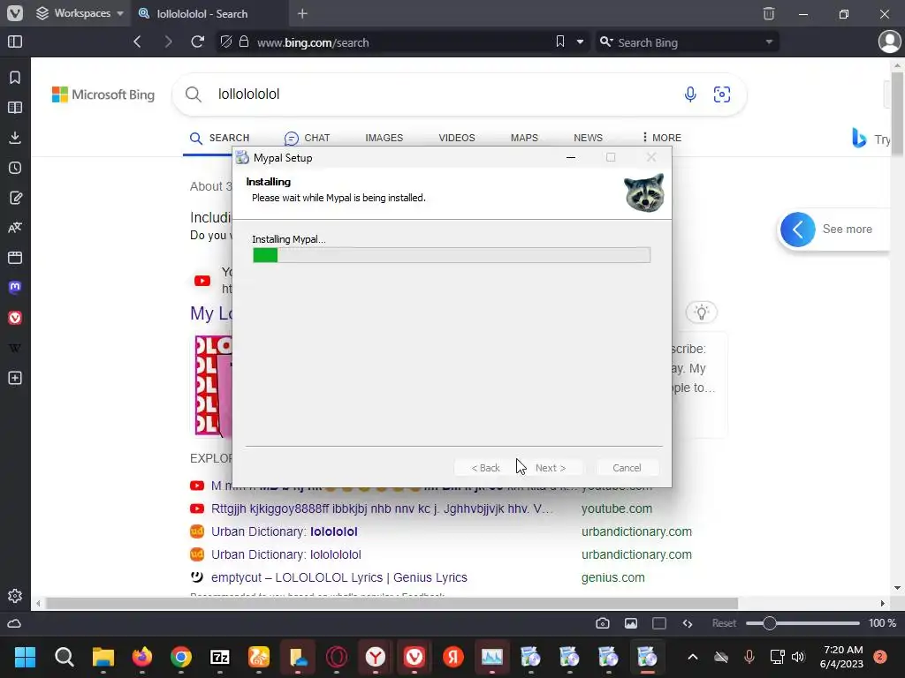The image size is (905, 678).
Task: Open the Windows Start menu
Action: [25, 657]
